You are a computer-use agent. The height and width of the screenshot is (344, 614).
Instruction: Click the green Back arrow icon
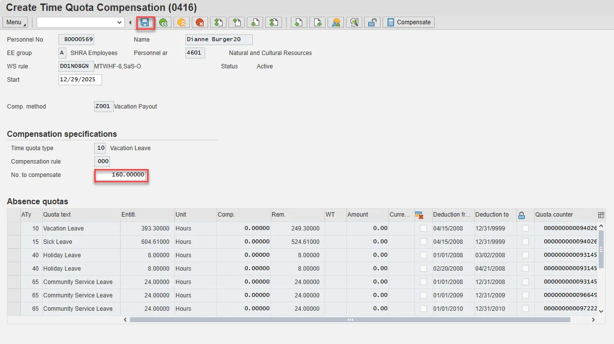click(164, 22)
